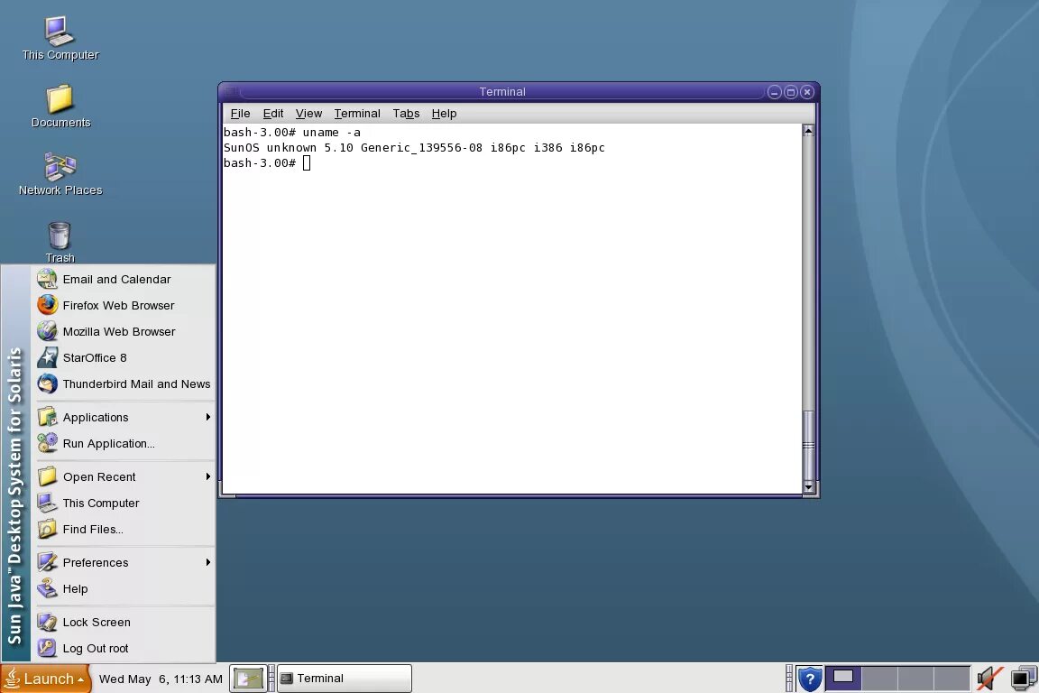This screenshot has height=693, width=1039.
Task: Open the Terminal Edit menu
Action: [273, 114]
